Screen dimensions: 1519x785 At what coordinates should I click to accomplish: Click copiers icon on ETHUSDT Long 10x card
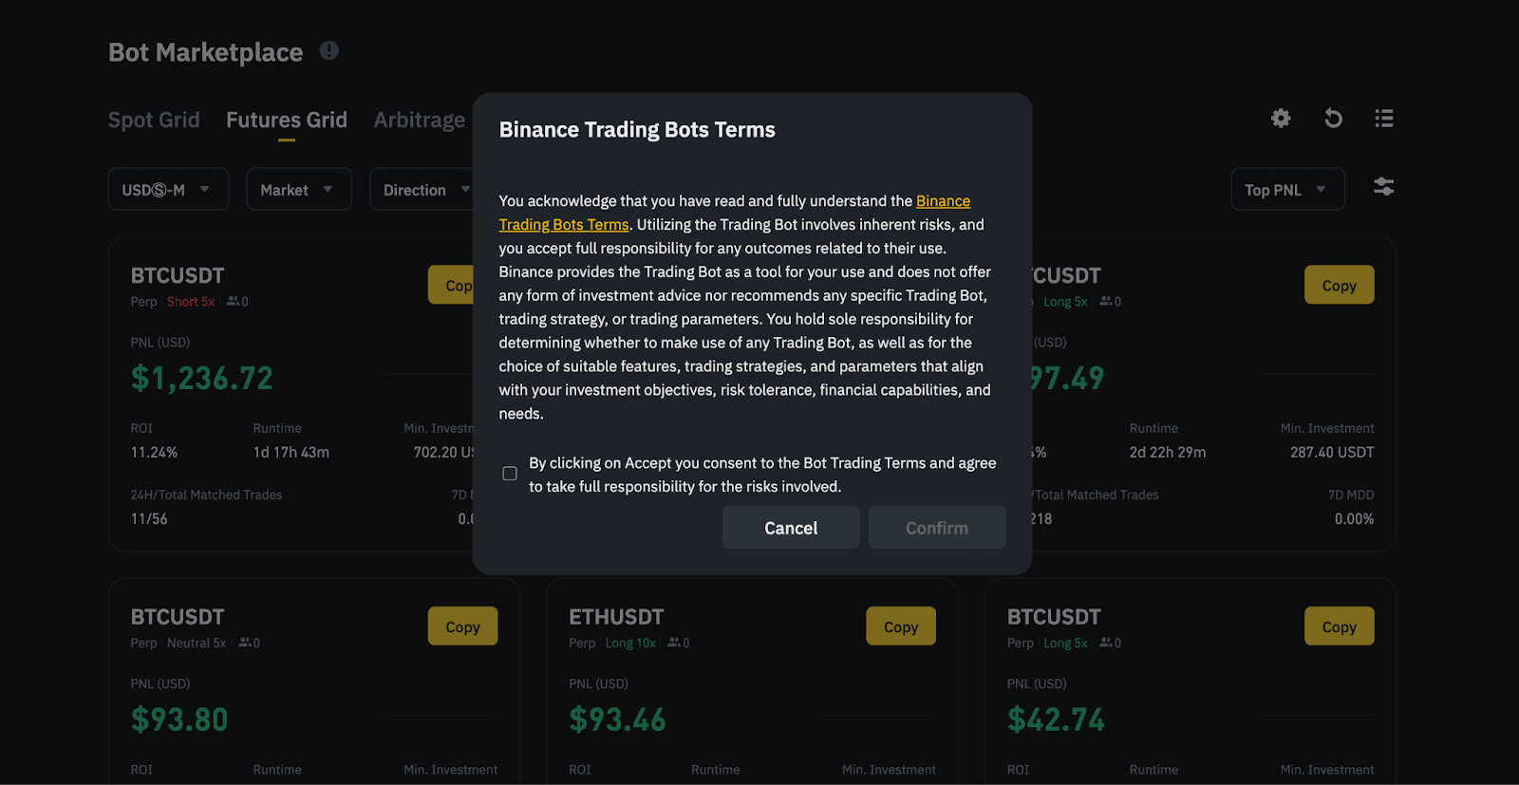(x=676, y=643)
